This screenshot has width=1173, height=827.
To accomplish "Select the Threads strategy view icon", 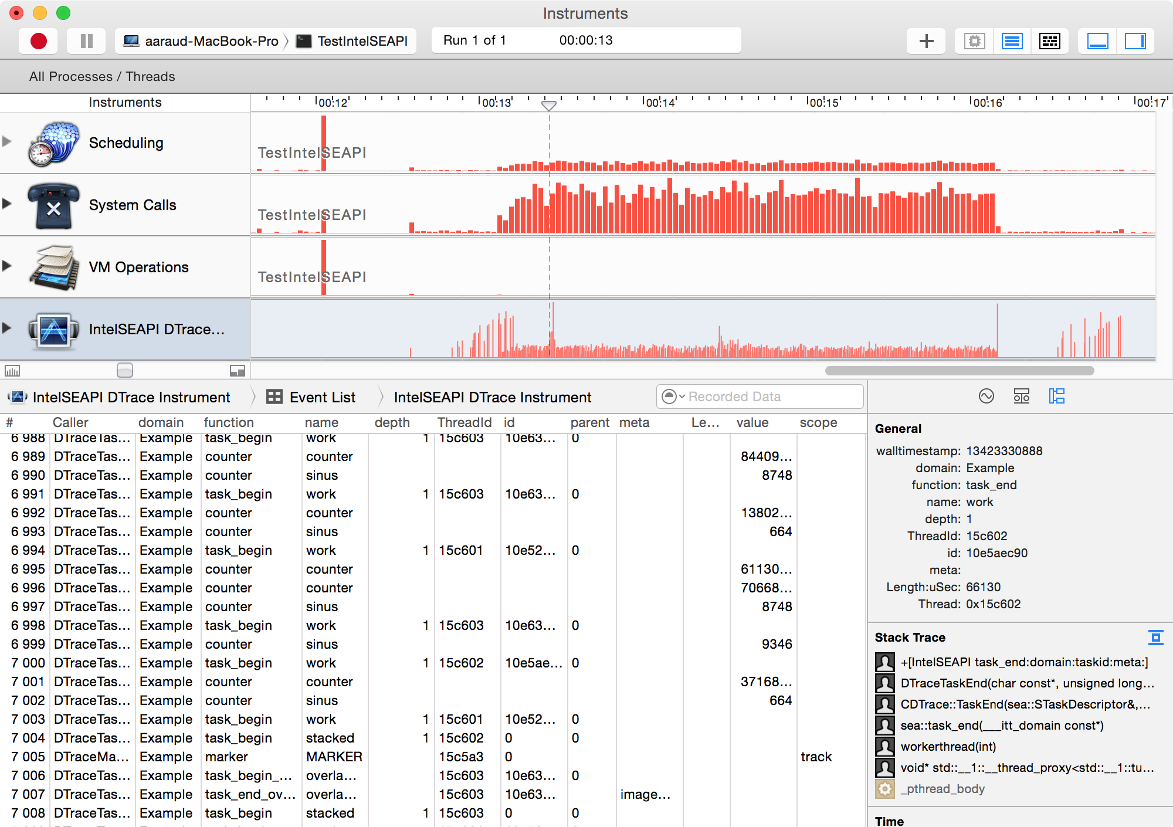I will [x=1049, y=41].
